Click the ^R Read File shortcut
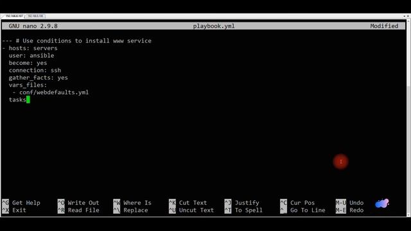Screen dimensions: 411x231 point(78,210)
